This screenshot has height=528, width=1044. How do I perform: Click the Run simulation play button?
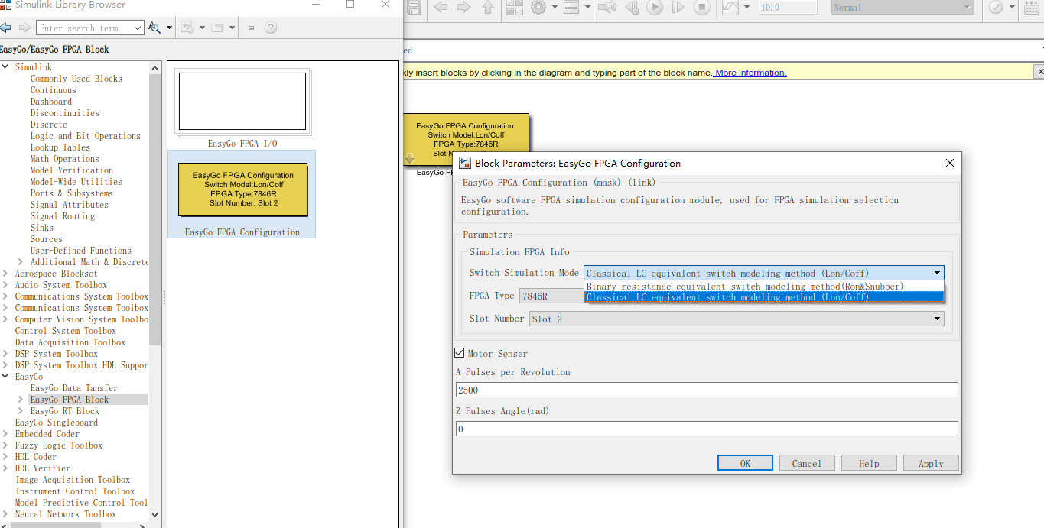point(655,8)
